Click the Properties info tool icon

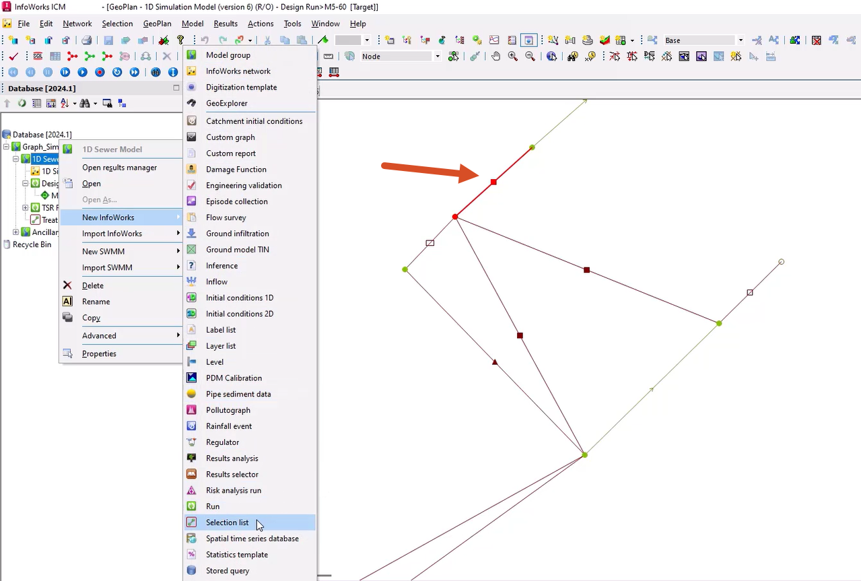[x=552, y=57]
